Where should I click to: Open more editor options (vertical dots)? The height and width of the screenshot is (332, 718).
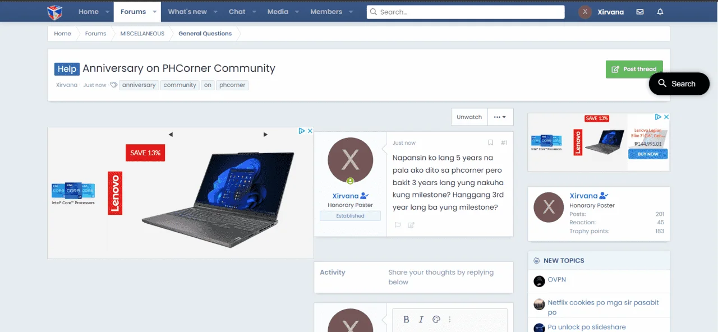click(x=449, y=320)
